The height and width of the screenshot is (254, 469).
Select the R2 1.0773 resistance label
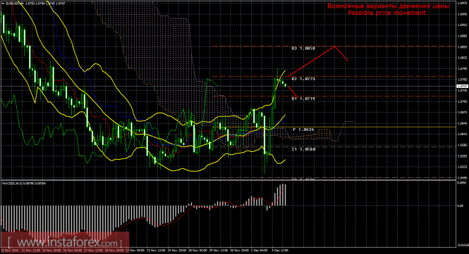[x=303, y=79]
